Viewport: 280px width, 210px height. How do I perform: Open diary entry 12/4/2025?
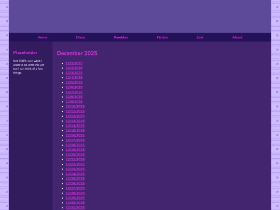click(74, 77)
